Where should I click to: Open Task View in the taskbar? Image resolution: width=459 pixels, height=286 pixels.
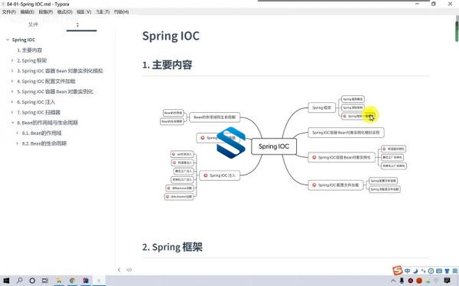45,281
